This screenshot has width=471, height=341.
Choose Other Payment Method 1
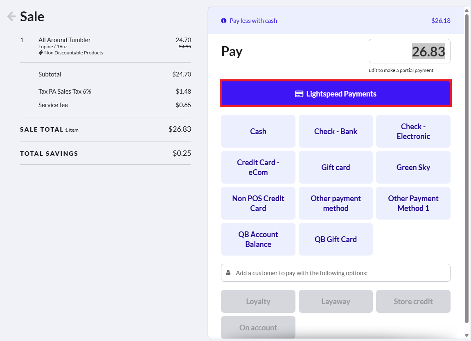point(413,203)
